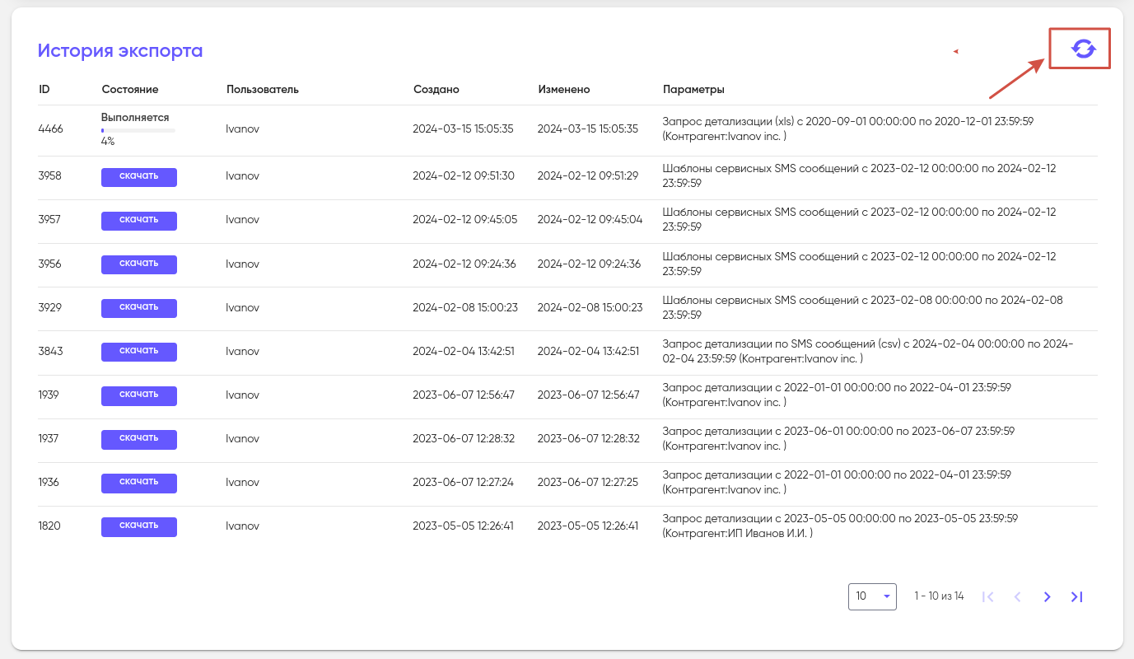The width and height of the screenshot is (1134, 659).
Task: Download export with ID 1936
Action: click(138, 483)
